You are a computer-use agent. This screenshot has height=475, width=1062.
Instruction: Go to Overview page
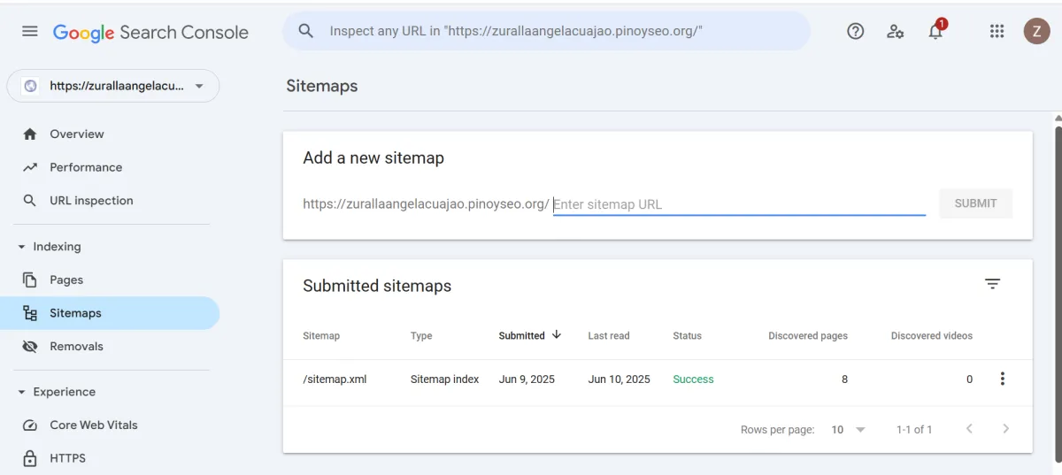pos(76,134)
